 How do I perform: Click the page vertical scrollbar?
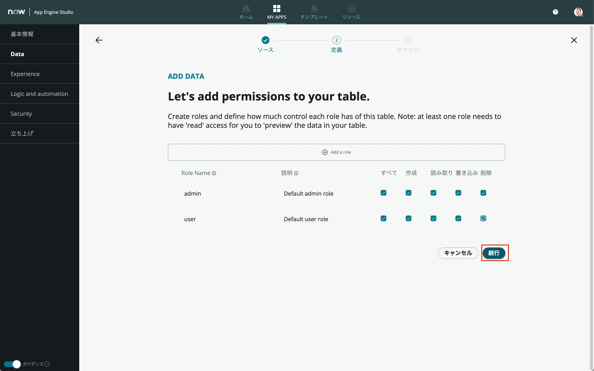pyautogui.click(x=591, y=198)
